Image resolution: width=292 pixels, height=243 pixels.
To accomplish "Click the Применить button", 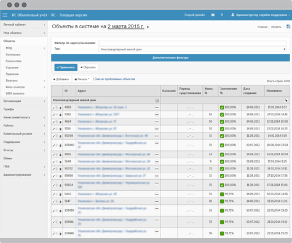I will pos(66,67).
